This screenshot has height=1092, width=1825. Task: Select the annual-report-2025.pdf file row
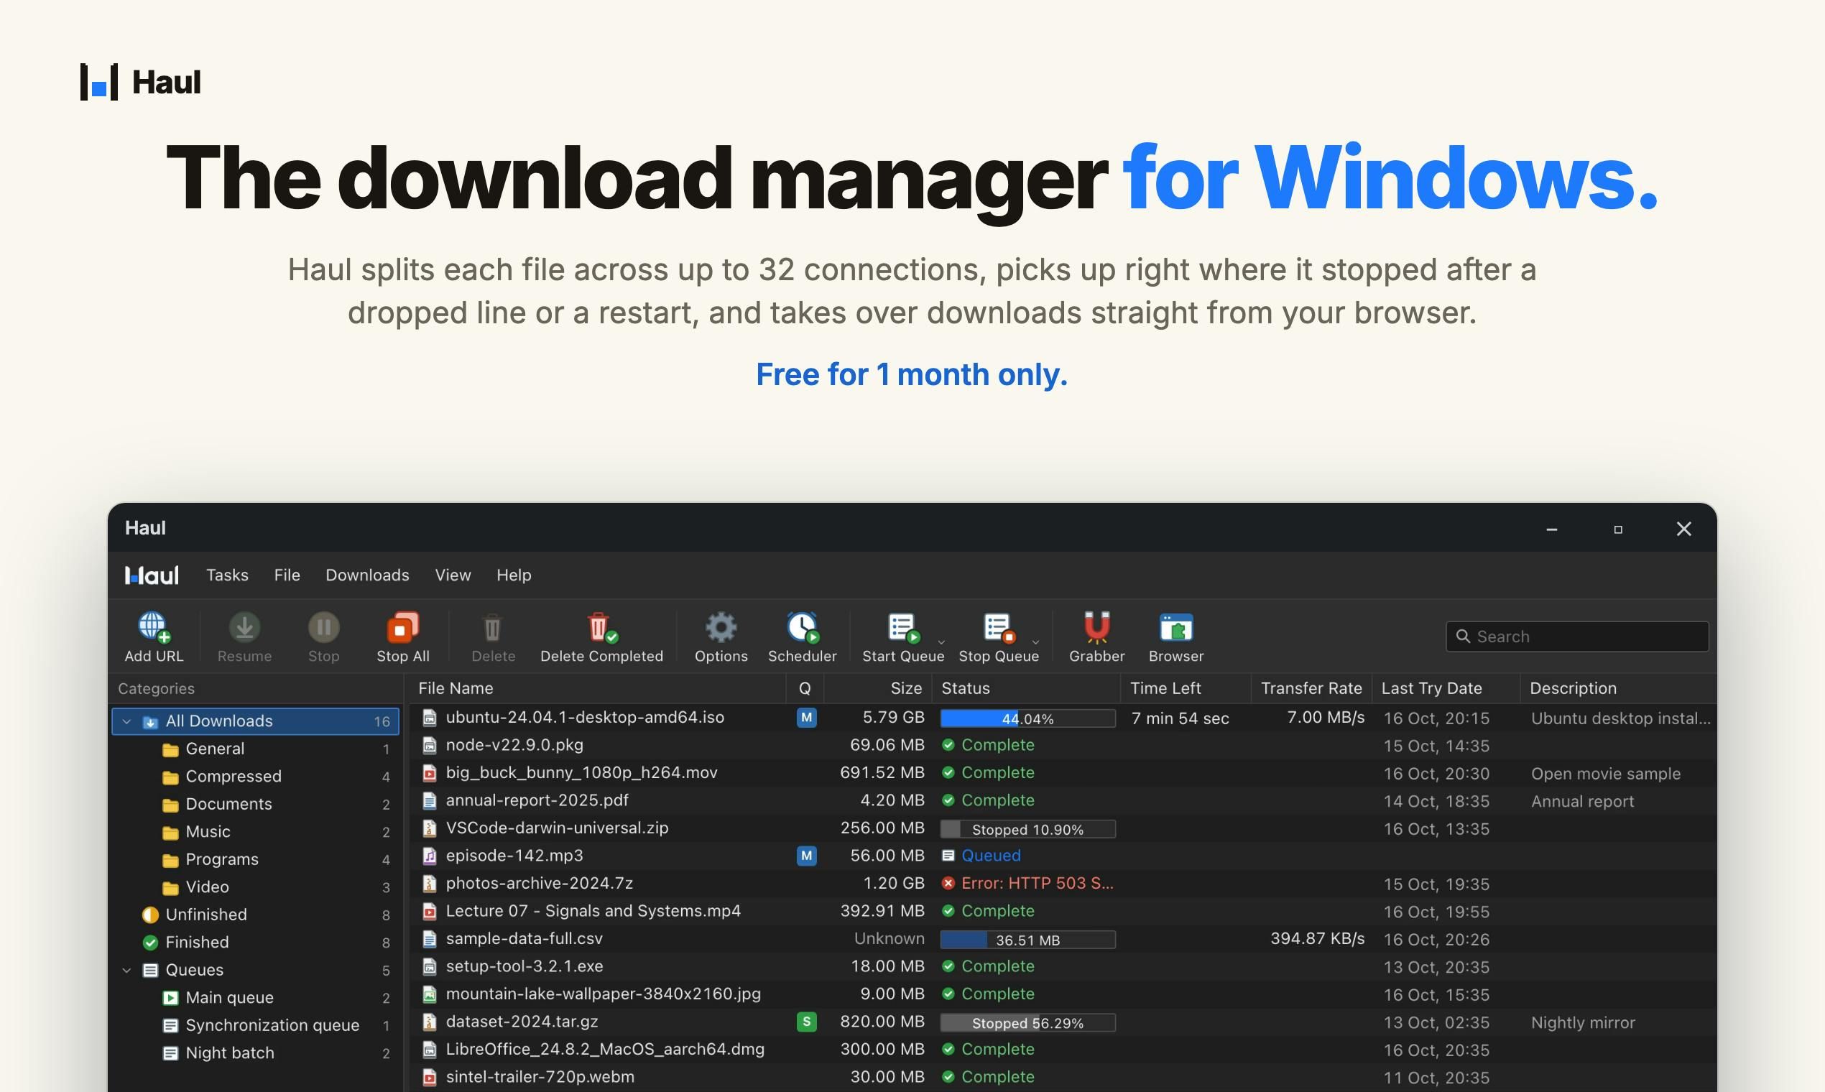tap(1063, 800)
